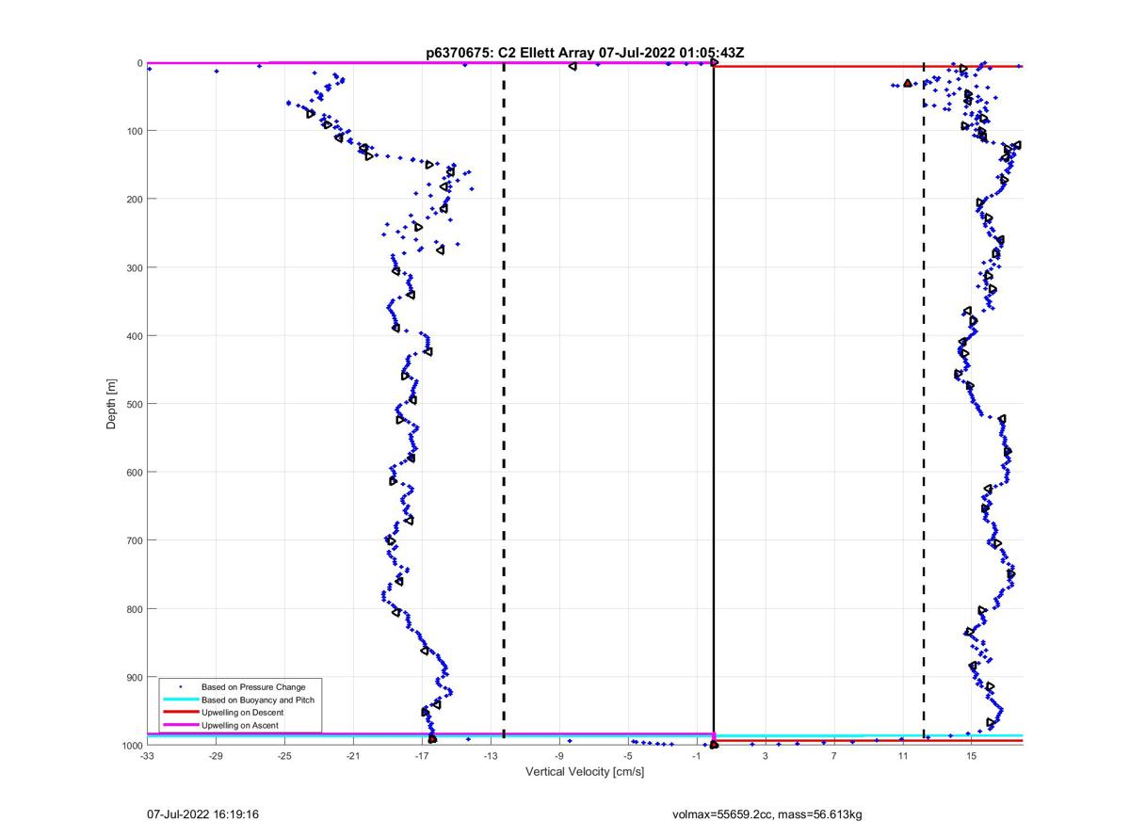Click the red marker at the descent profile bottom

tap(432, 739)
